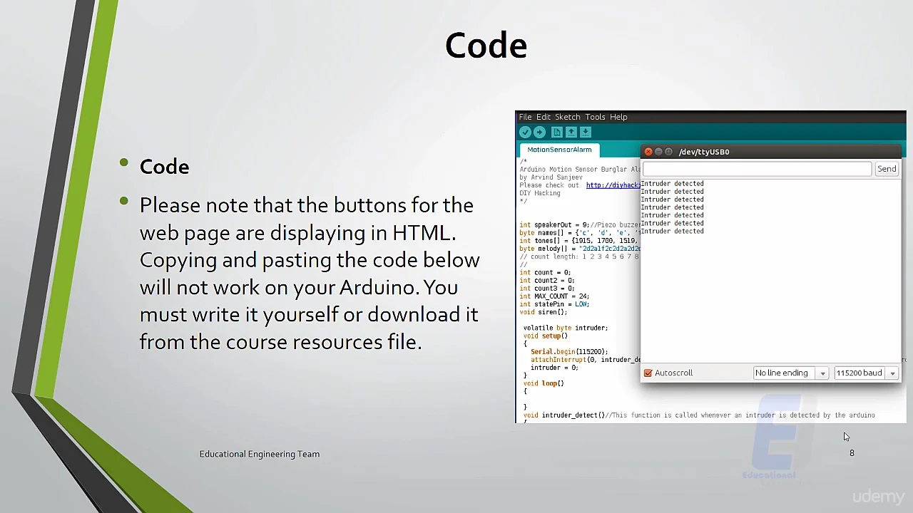Image resolution: width=913 pixels, height=513 pixels.
Task: Open the Sketch menu
Action: pyautogui.click(x=568, y=117)
